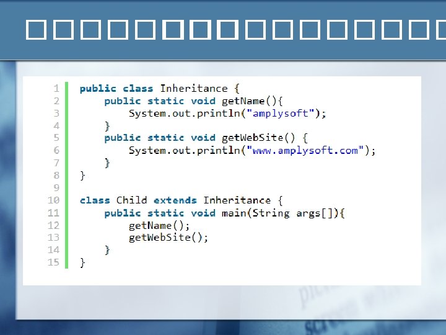Click line number 12 in the gutter
Screen dimensions: 446x335
pyautogui.click(x=53, y=226)
